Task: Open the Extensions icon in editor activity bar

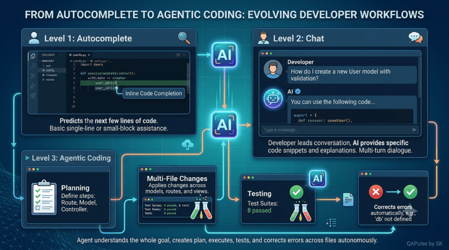Action: pos(33,95)
